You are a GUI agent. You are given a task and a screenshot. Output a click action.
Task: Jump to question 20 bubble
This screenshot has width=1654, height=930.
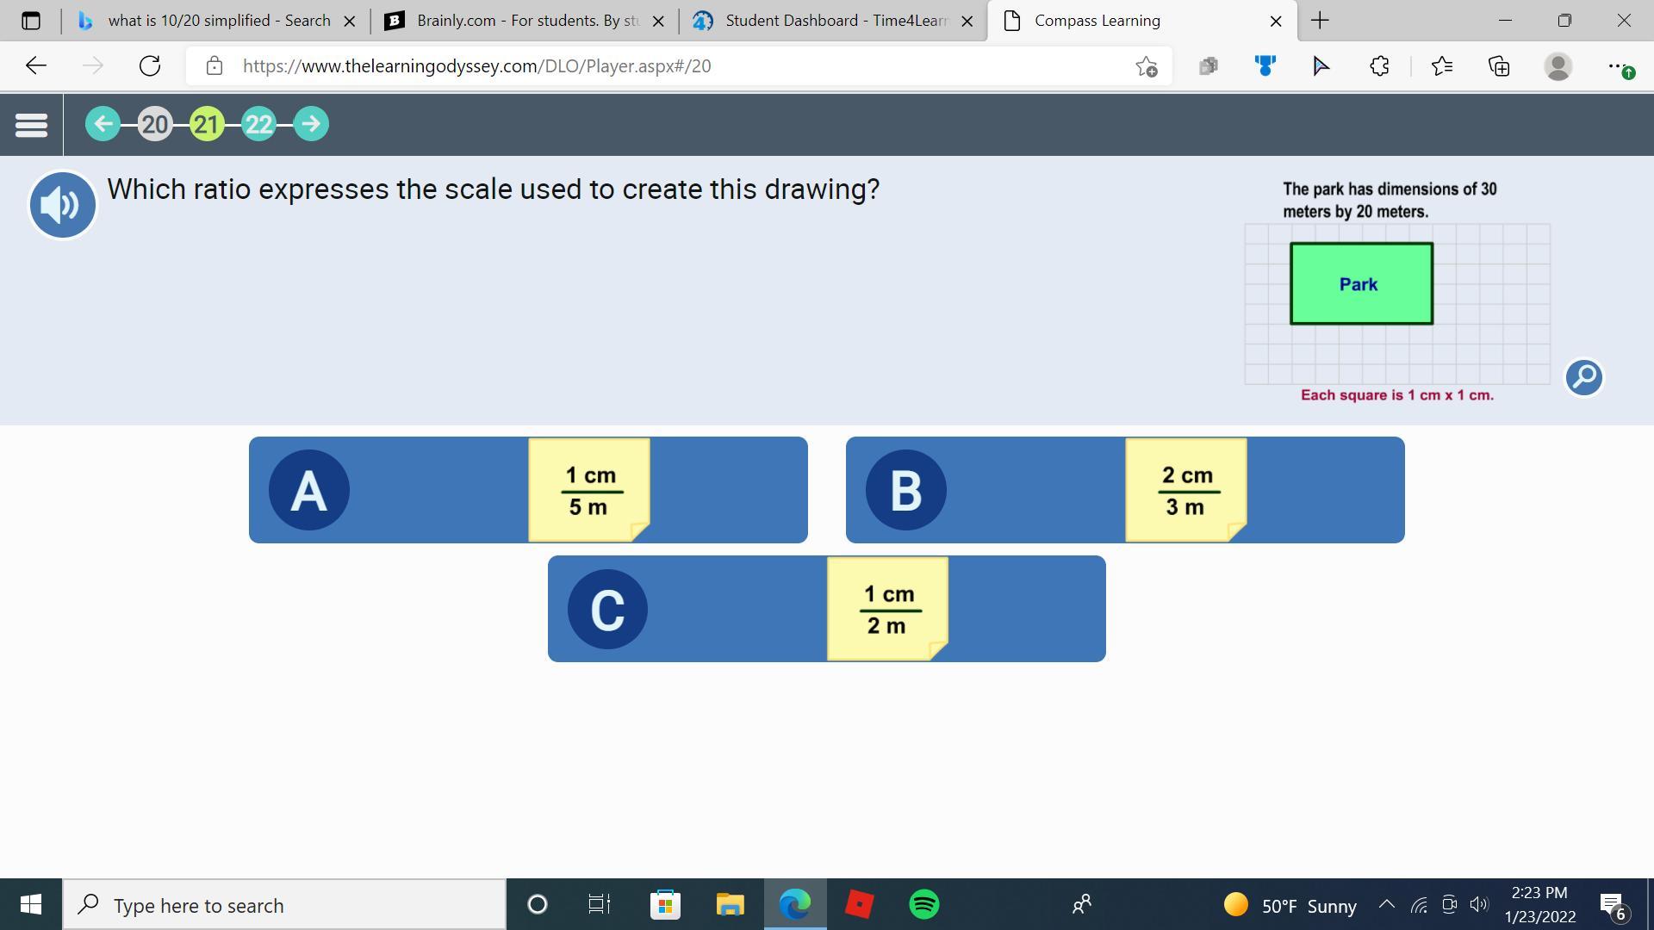[155, 124]
